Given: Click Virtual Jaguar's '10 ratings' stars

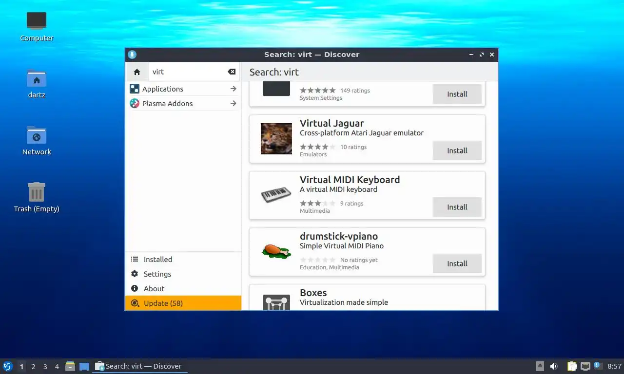Looking at the screenshot, I should 318,147.
